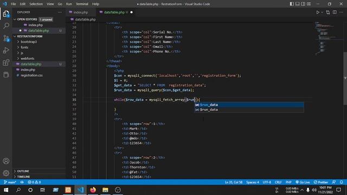
Task: Click dataTable.php breadcrumb
Action: [x=85, y=19]
